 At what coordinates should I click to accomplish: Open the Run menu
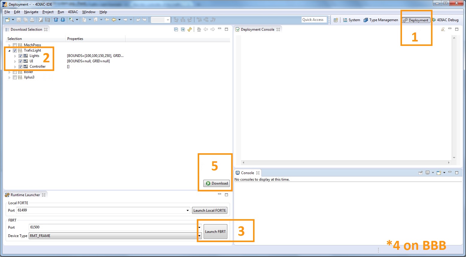click(x=61, y=12)
